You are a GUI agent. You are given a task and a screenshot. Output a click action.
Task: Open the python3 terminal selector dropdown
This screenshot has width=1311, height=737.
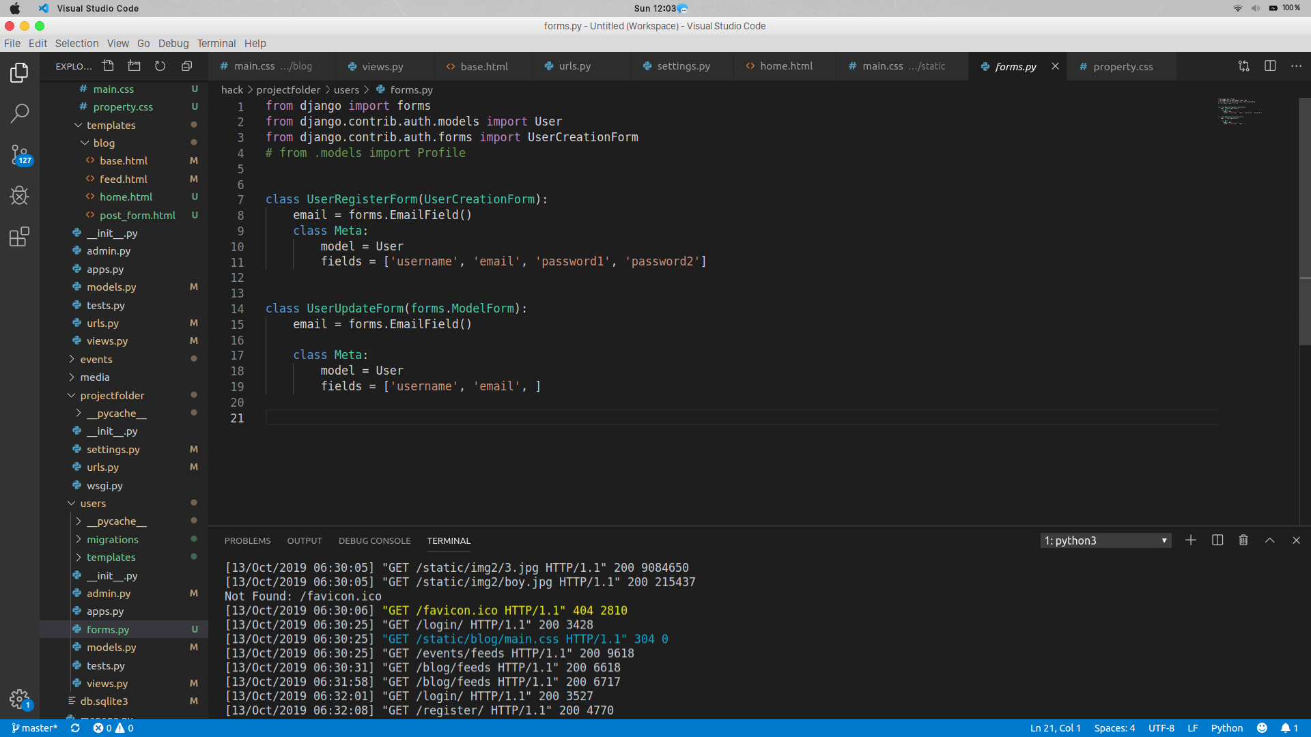[x=1105, y=540]
